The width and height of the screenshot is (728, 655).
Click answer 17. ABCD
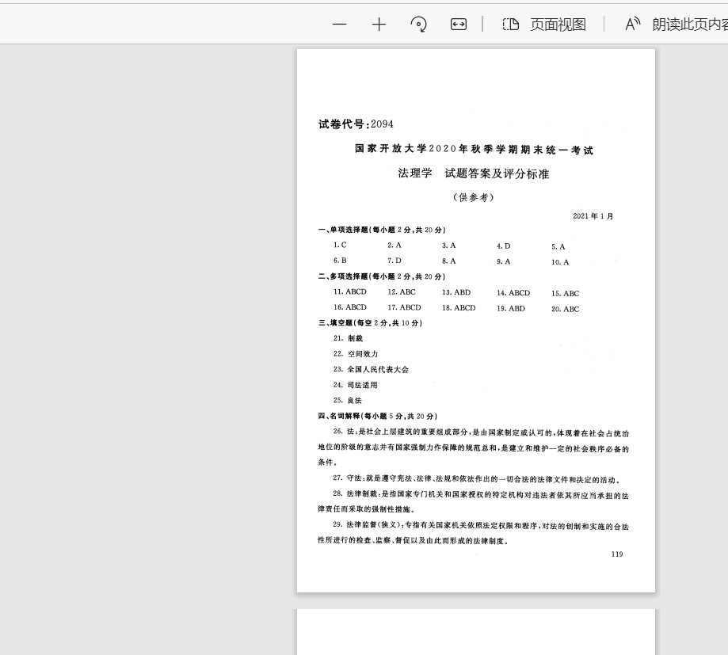coord(404,307)
